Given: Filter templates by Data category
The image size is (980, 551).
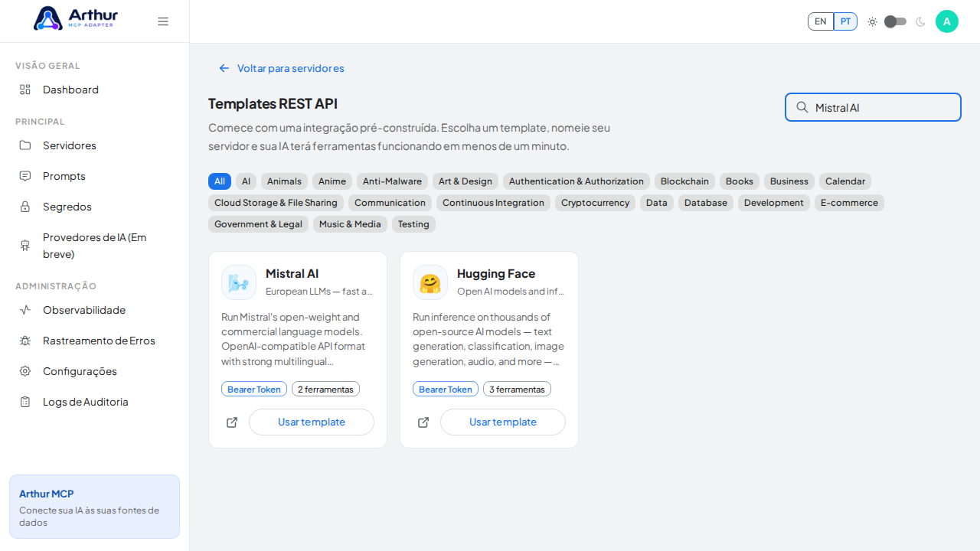Looking at the screenshot, I should (x=657, y=203).
